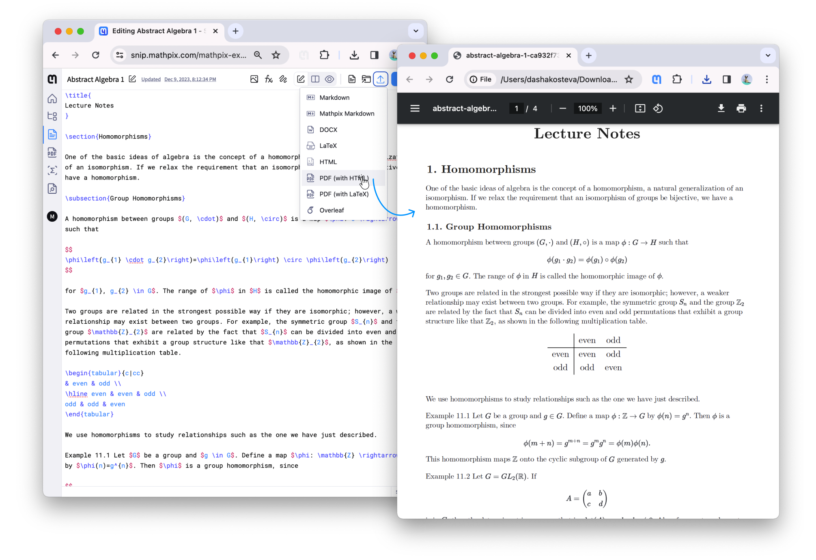Image resolution: width=816 pixels, height=560 pixels.
Task: Open the equations panel via the sigma icon
Action: 52,171
